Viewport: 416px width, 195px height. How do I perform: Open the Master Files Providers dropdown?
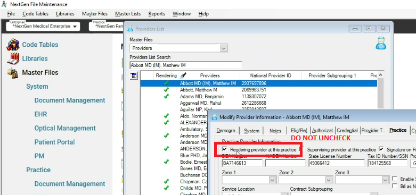coord(224,48)
